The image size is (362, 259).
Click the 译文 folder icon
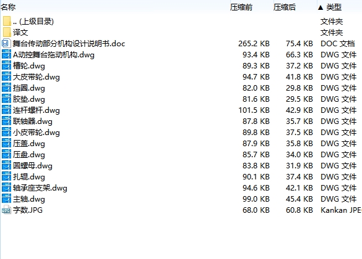(7, 32)
